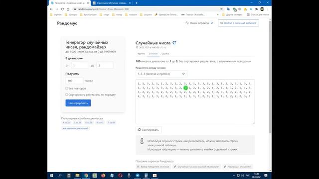This screenshot has width=319, height=179.
Task: Click inside the generated numbers text area
Action: (195, 101)
